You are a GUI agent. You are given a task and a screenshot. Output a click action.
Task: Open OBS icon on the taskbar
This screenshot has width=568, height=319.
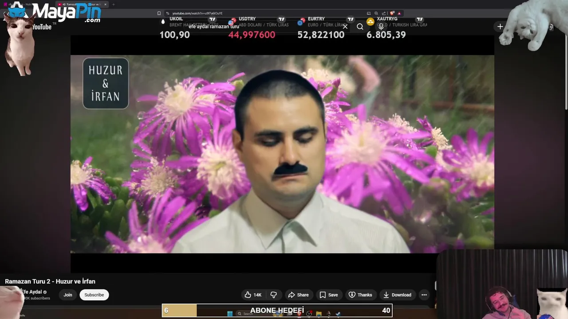pos(309,314)
